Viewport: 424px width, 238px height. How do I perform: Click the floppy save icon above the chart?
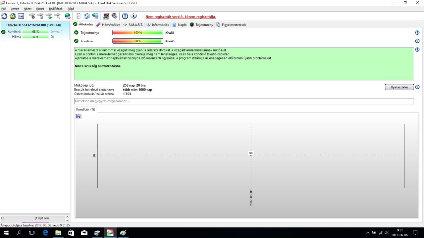click(x=79, y=116)
